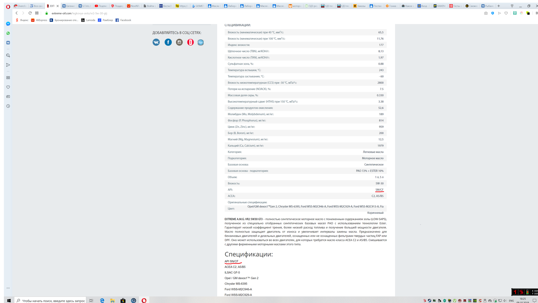Open the ad blocker shield icon
The width and height of the screenshot is (538, 303).
(x=493, y=13)
